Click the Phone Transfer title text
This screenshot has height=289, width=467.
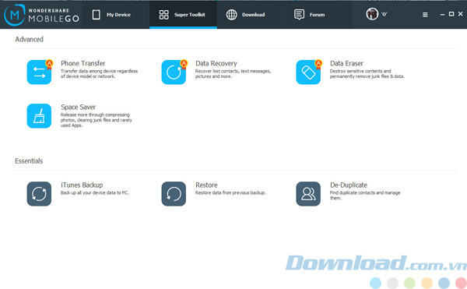tap(83, 63)
